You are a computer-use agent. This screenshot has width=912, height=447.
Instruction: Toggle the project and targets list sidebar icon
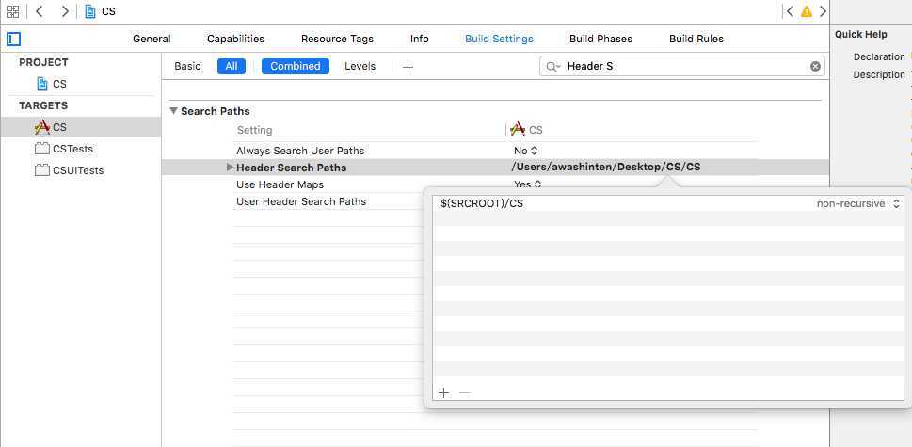coord(13,39)
